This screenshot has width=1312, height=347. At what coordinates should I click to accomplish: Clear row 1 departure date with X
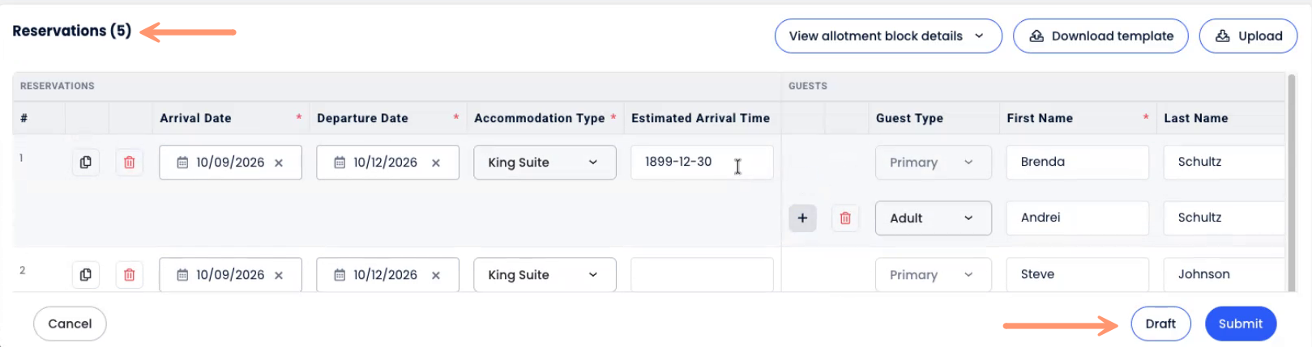click(x=436, y=163)
